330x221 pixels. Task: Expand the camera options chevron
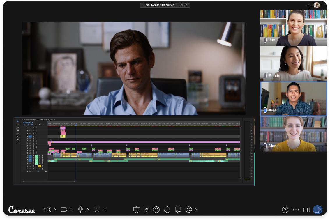pos(71,210)
